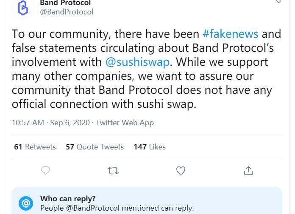This screenshot has height=214, width=295.
Task: Click the @ mention icon in reply notice
Action: pos(26,203)
